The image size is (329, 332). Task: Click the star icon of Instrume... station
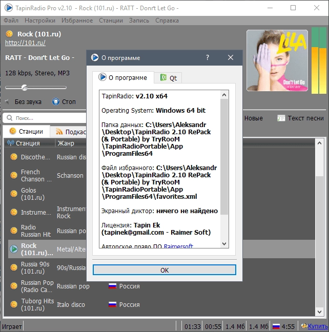tap(14, 212)
